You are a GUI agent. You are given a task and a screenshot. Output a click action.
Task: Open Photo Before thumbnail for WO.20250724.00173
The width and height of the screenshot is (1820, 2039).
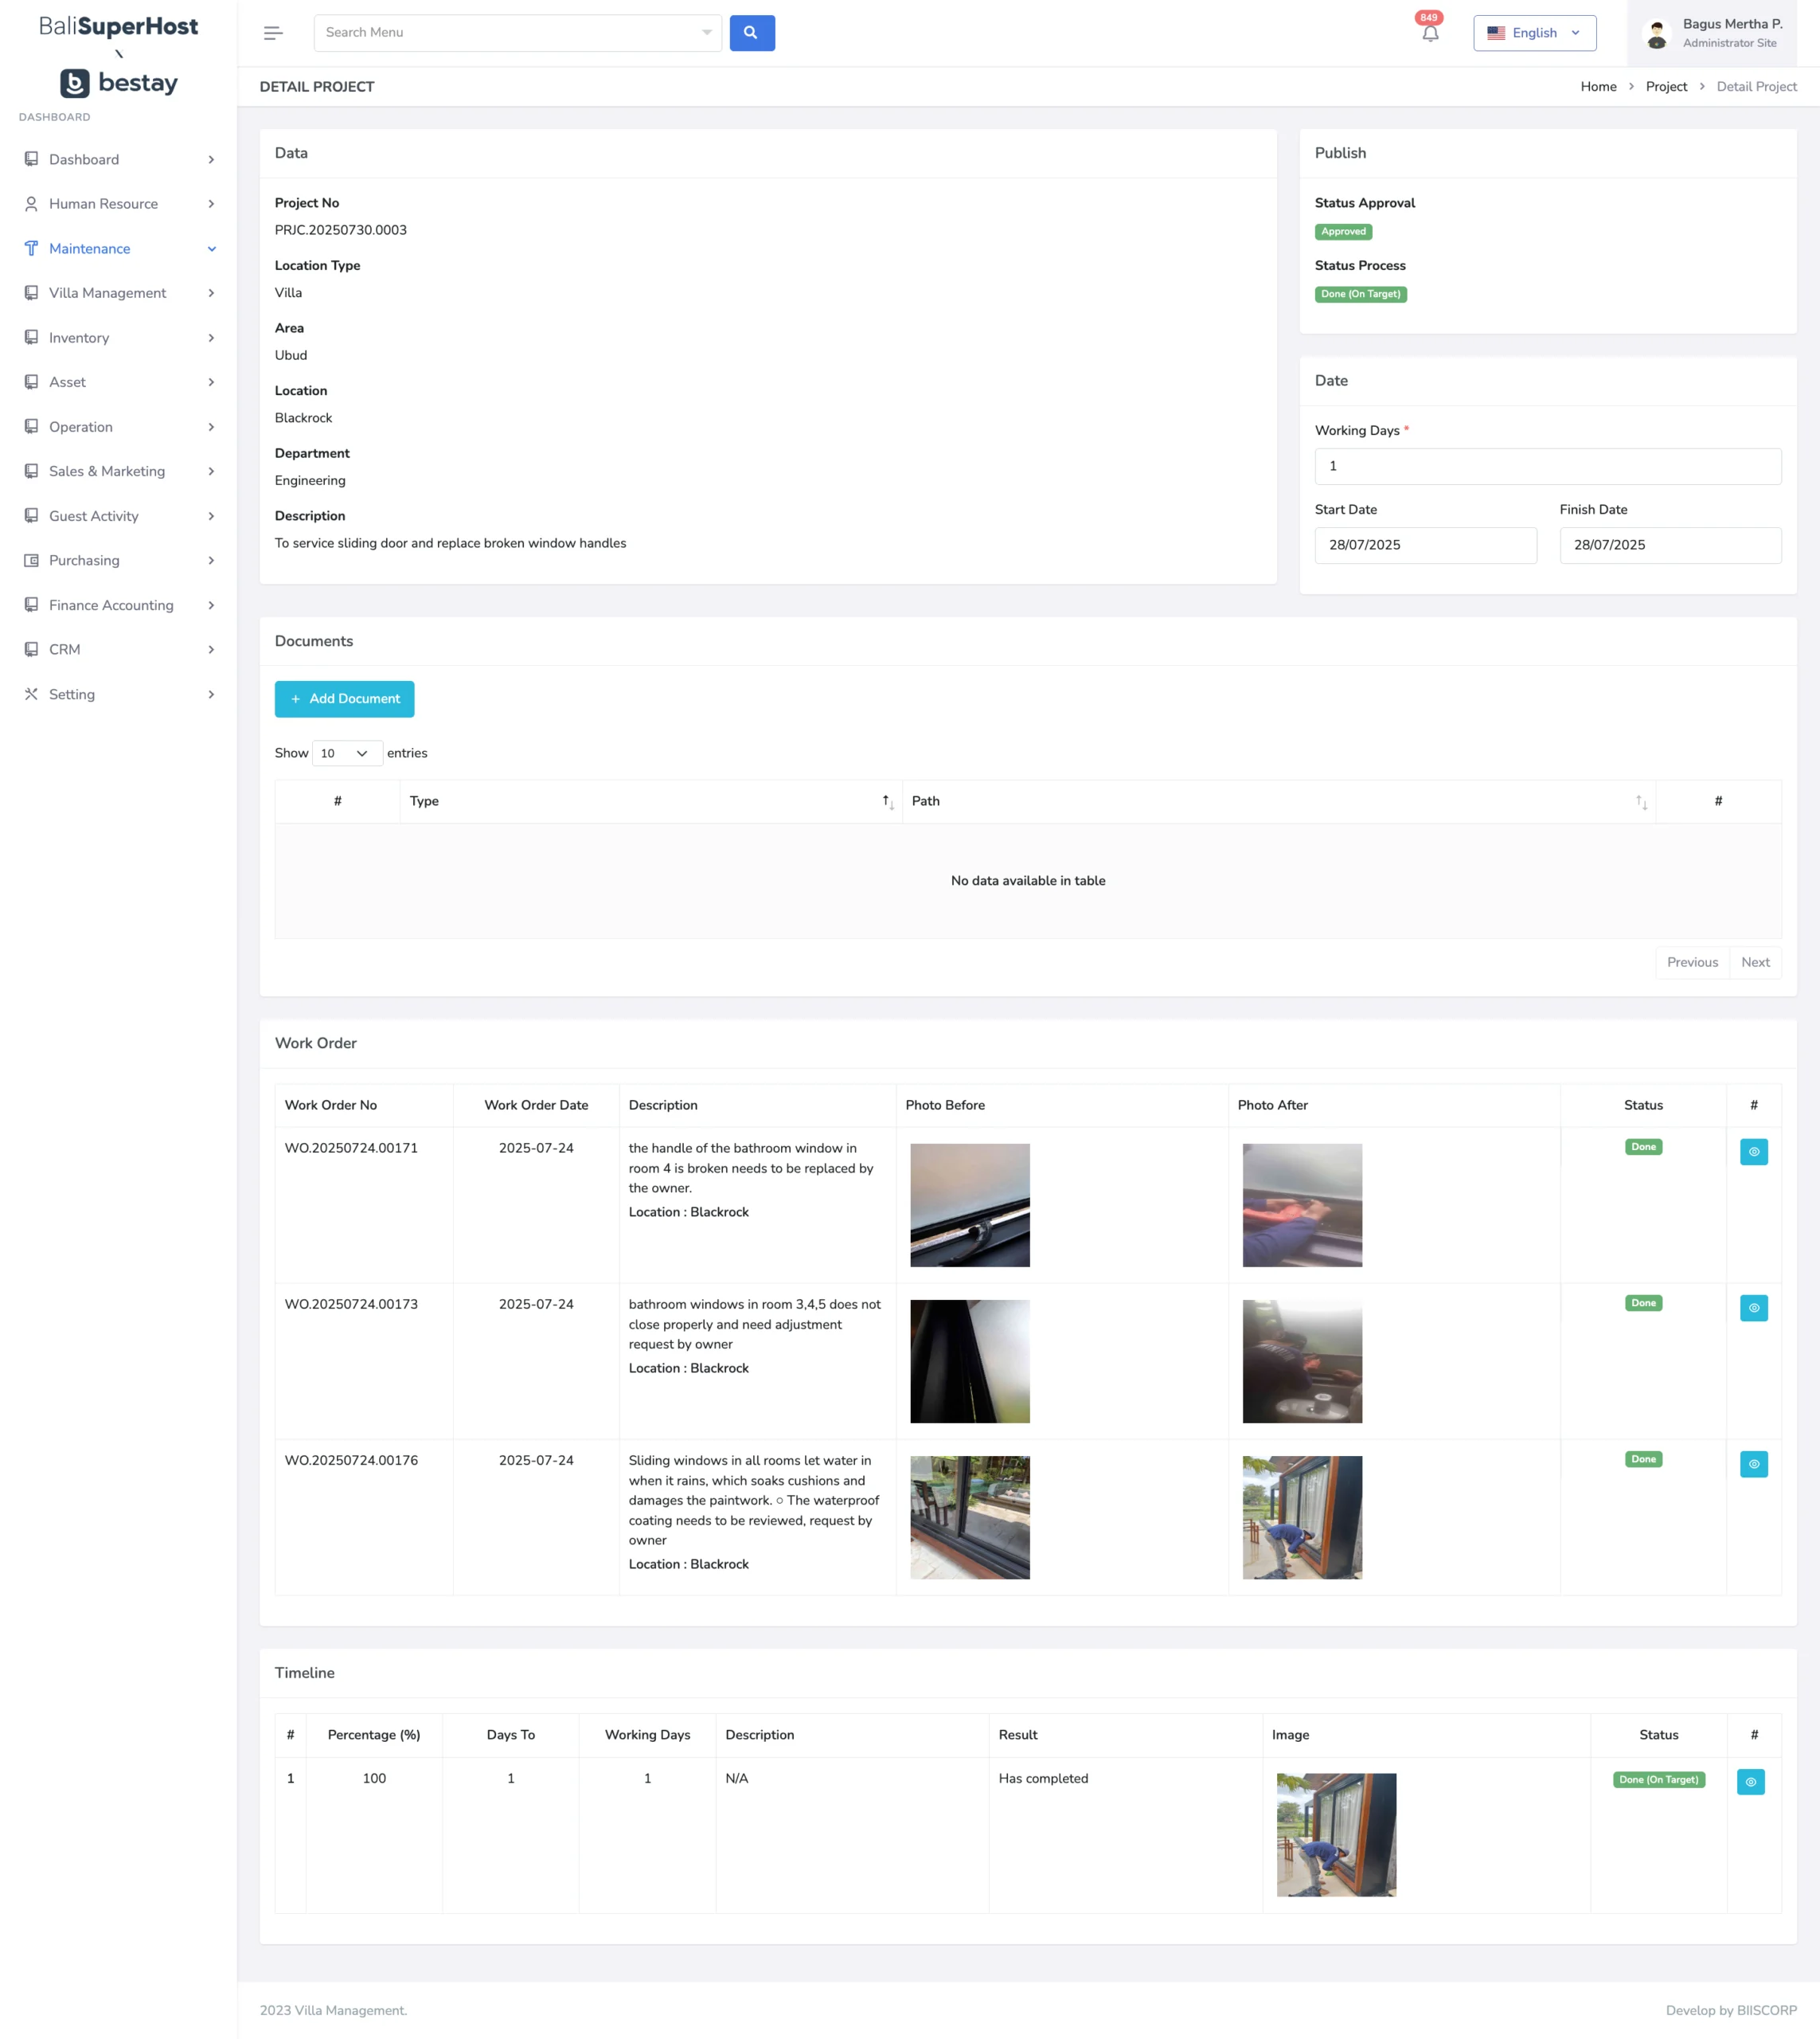tap(969, 1360)
